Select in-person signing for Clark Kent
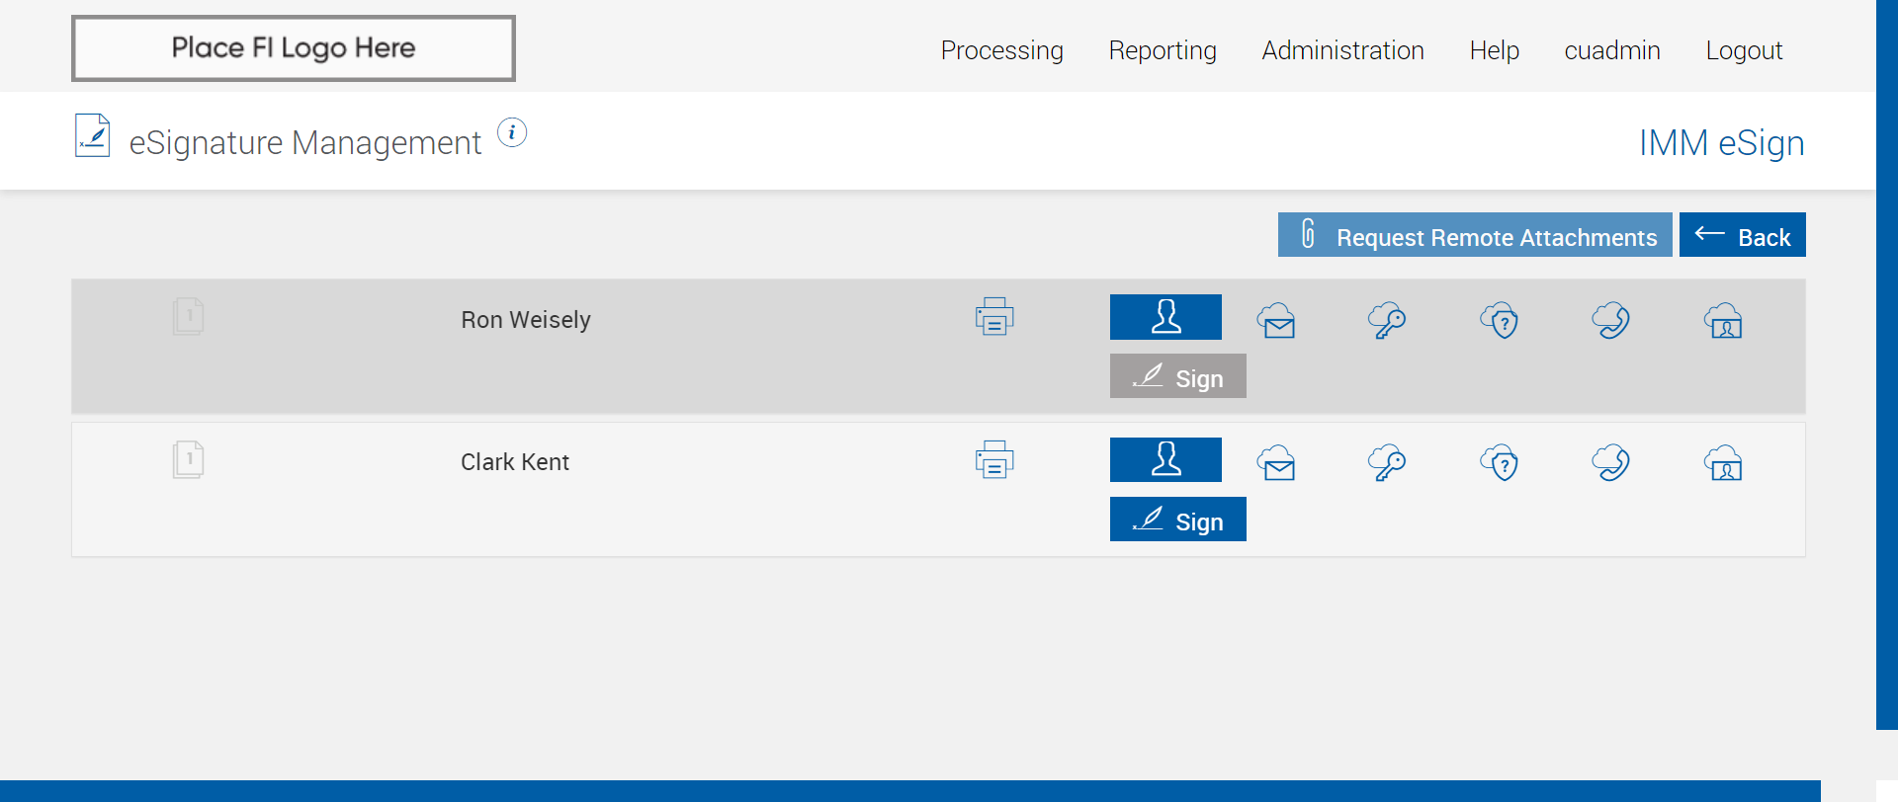 pyautogui.click(x=1165, y=460)
